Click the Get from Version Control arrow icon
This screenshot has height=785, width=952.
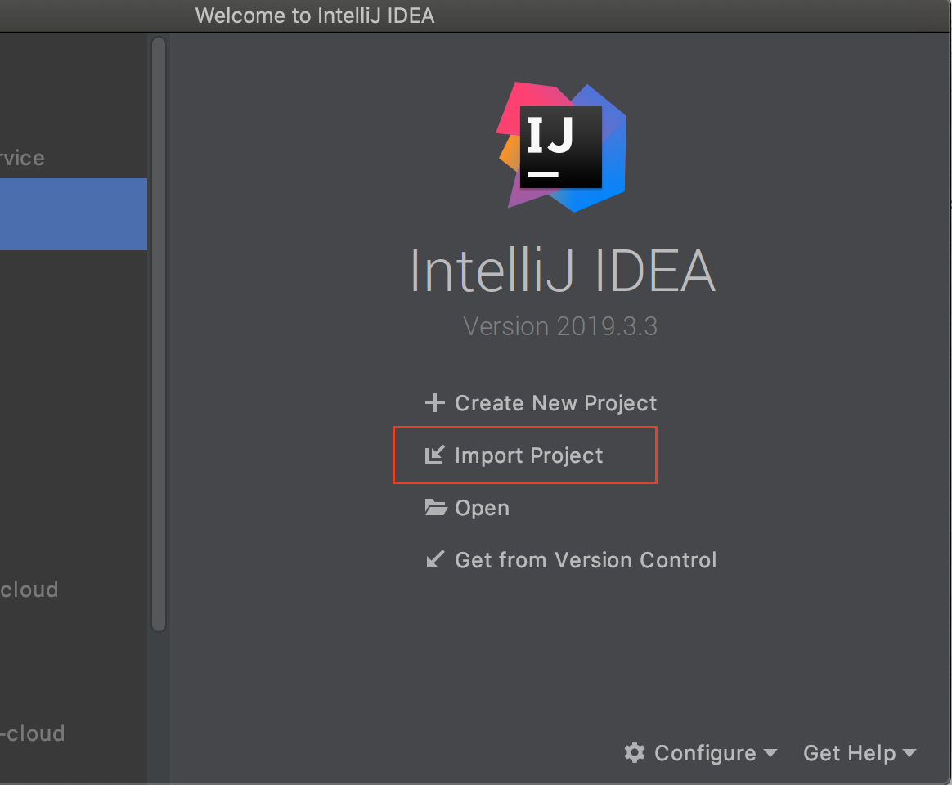click(434, 560)
